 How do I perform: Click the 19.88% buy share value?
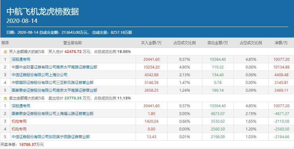click(x=124, y=52)
